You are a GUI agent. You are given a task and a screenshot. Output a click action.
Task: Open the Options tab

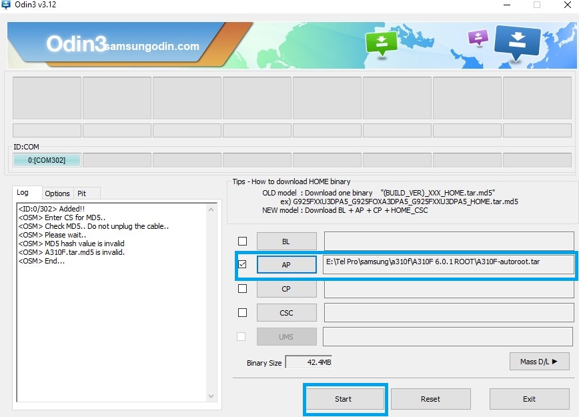pyautogui.click(x=57, y=193)
